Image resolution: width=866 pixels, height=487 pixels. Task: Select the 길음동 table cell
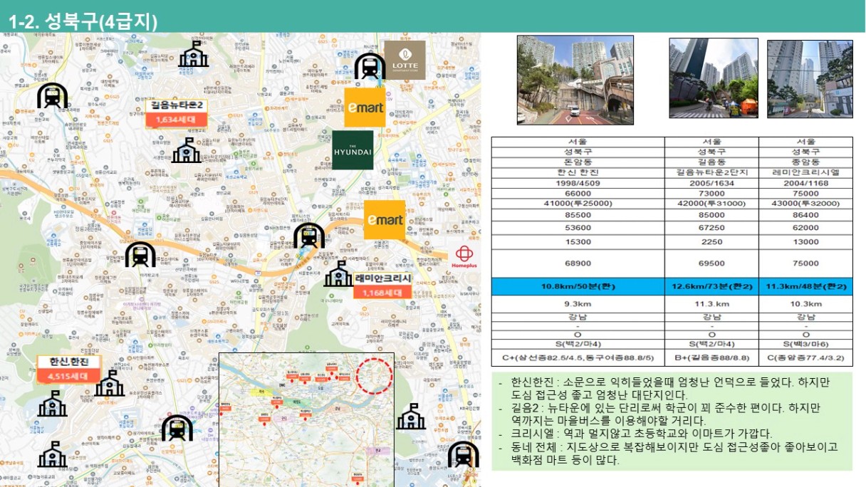point(711,162)
